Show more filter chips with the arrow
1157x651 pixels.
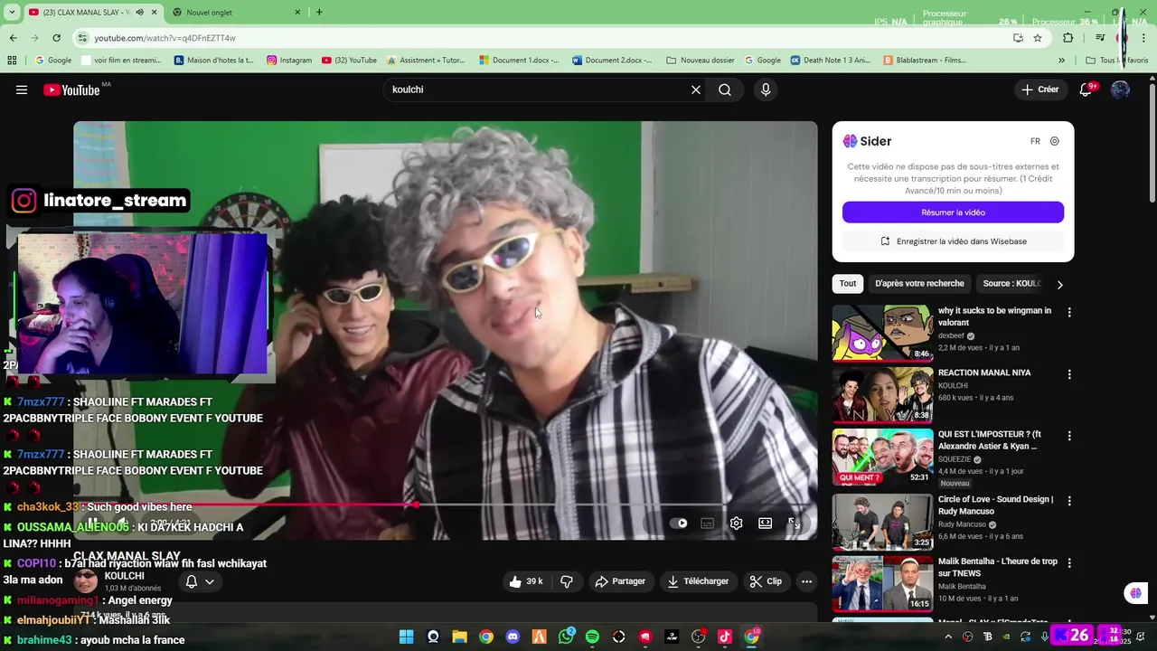[1059, 284]
